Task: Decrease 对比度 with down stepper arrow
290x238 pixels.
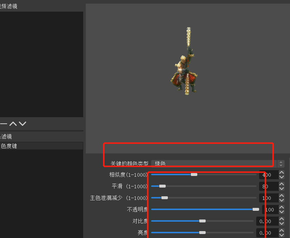Action: [x=282, y=223]
